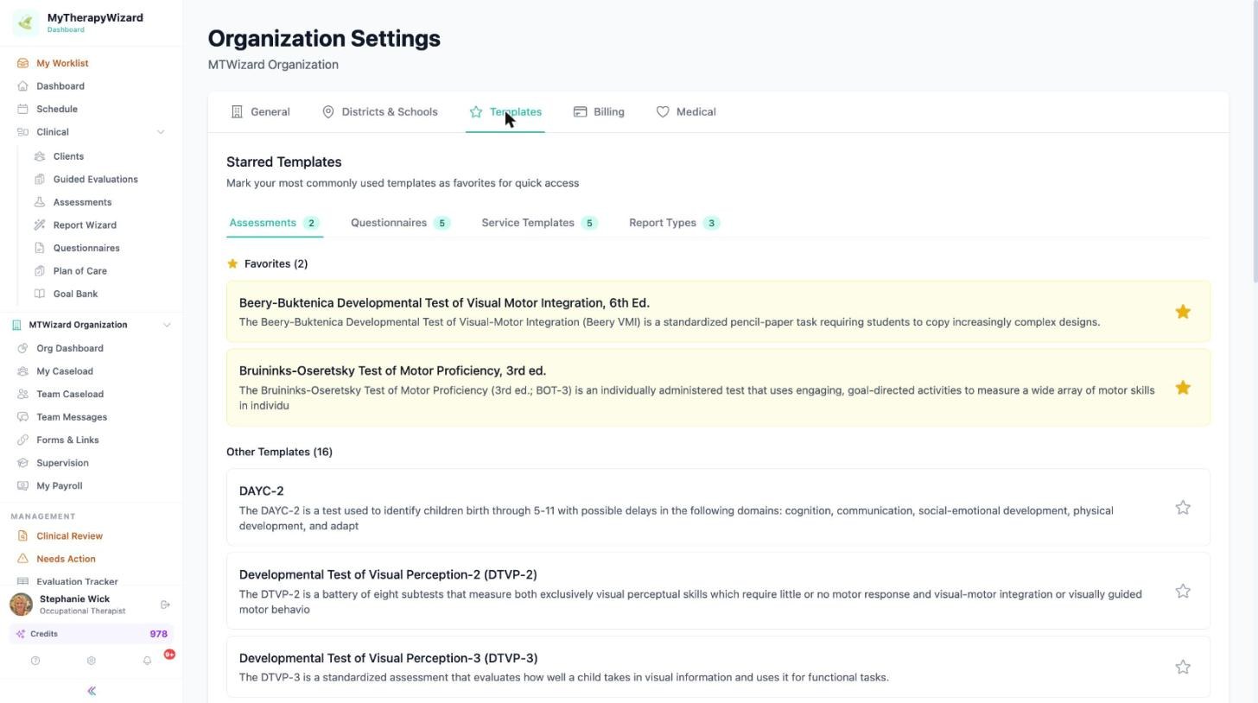Click the Forms & Links chain icon
This screenshot has width=1258, height=703.
22,440
